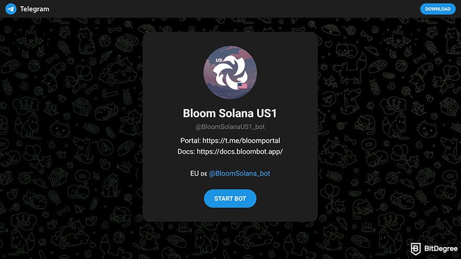Click the START BOT button
The height and width of the screenshot is (259, 461).
[x=230, y=198]
